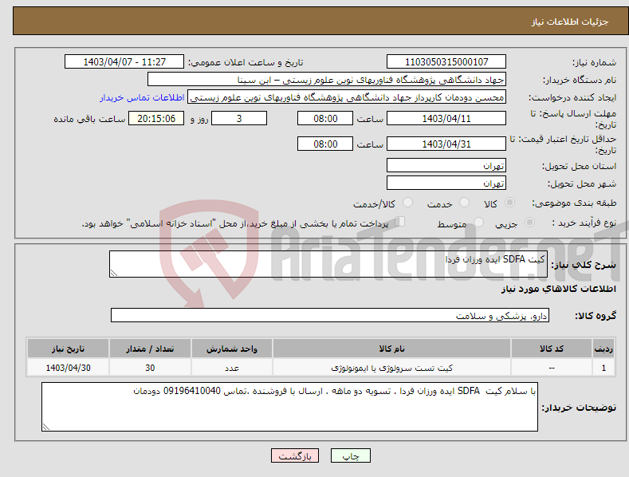Click the item name کیت تست سرولوژی یا ایمونولوژی
The height and width of the screenshot is (477, 629).
391,368
